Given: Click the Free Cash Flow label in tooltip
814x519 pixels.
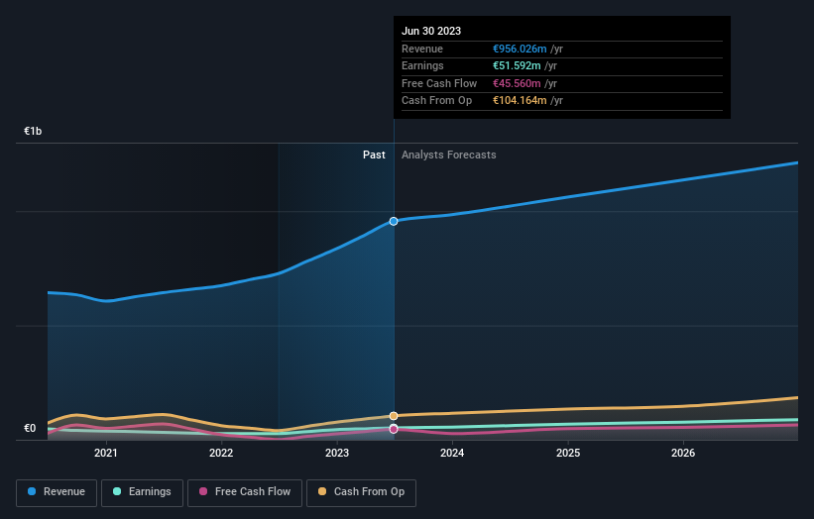Looking at the screenshot, I should (x=439, y=83).
